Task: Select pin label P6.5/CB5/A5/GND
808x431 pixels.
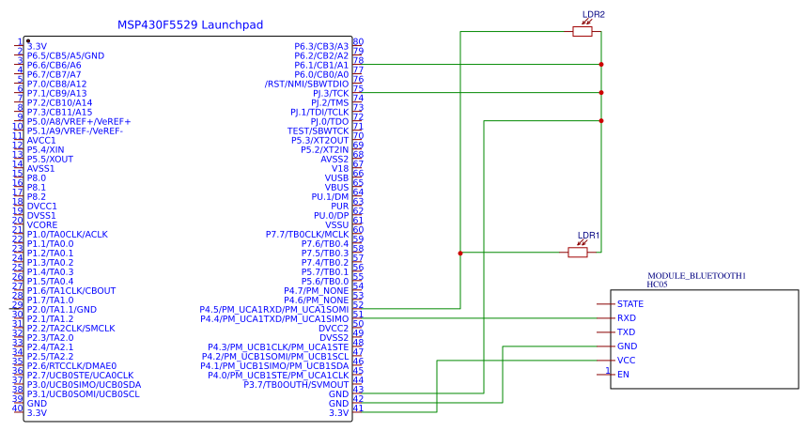Action: pos(66,55)
